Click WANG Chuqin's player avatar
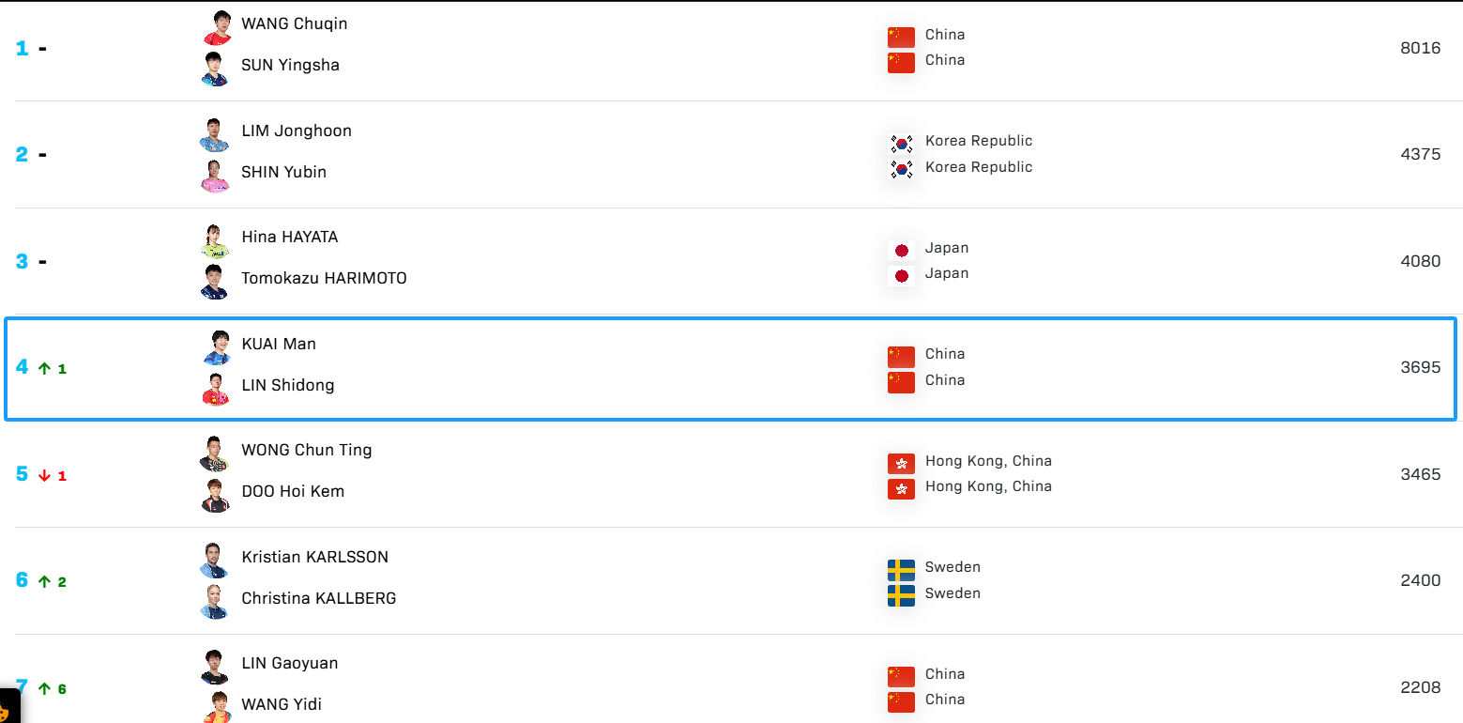 216,27
